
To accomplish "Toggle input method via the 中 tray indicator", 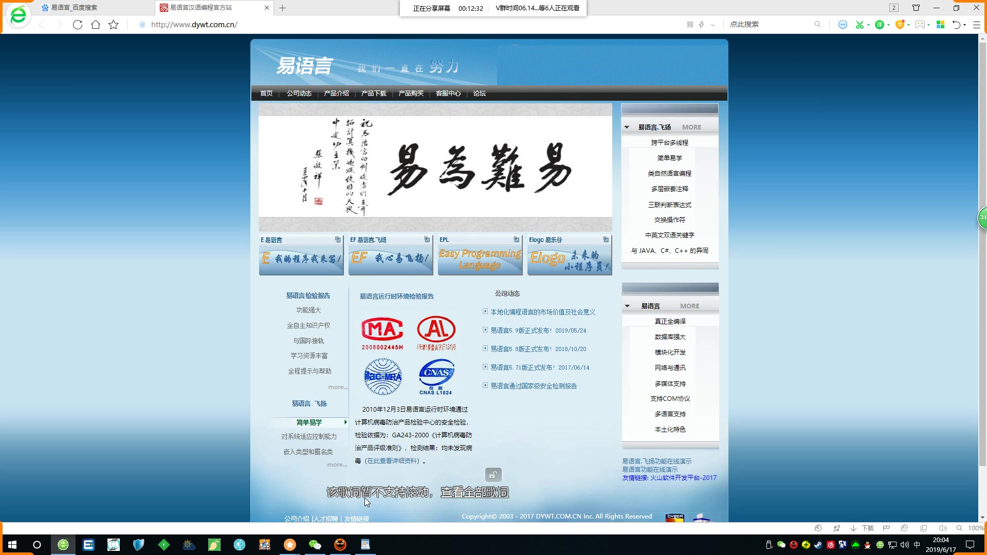I will 916,545.
